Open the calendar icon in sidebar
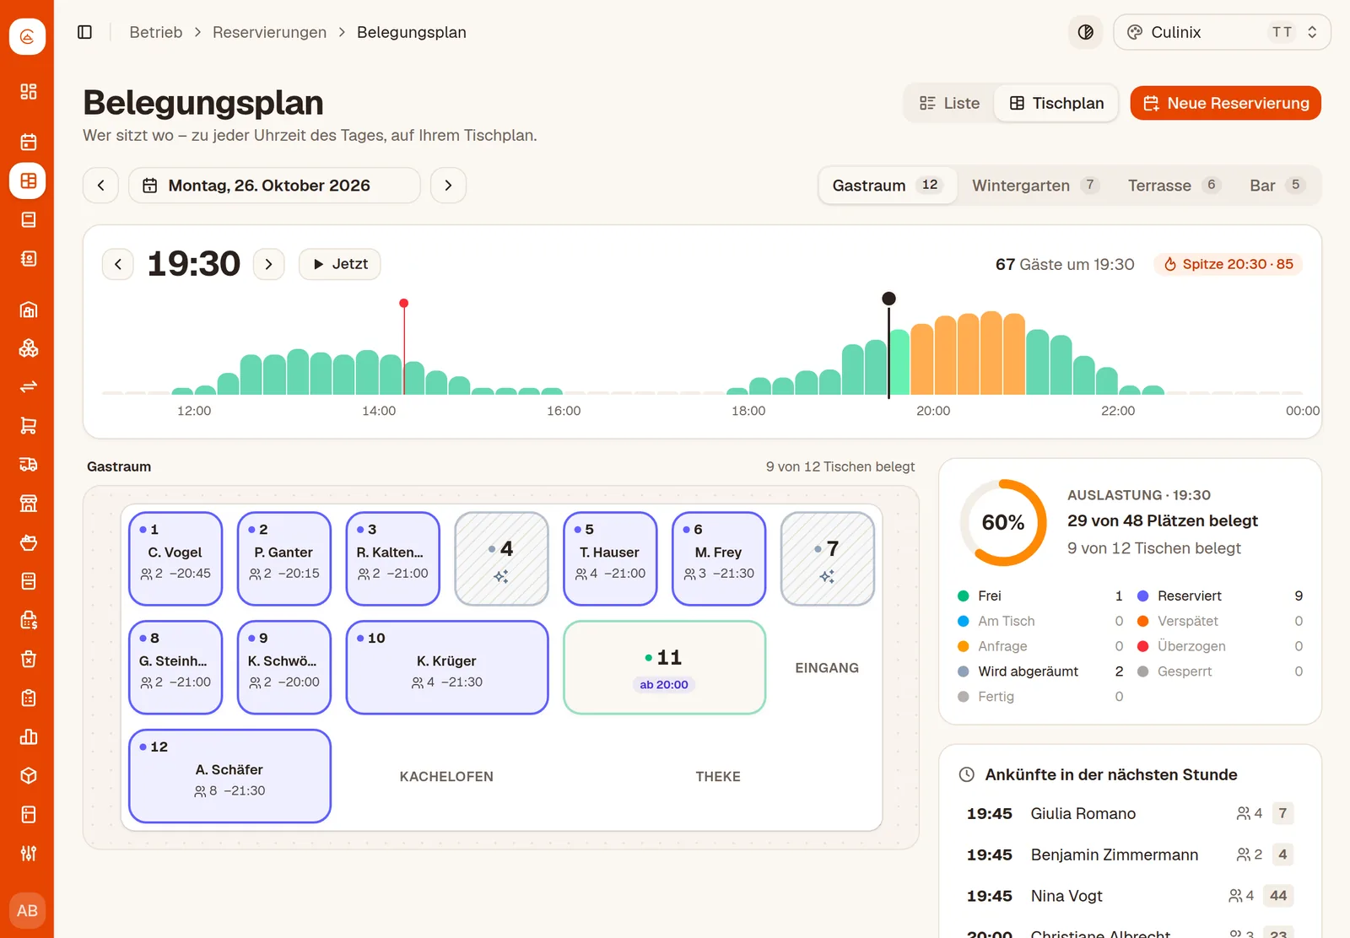This screenshot has height=938, width=1350. tap(28, 142)
